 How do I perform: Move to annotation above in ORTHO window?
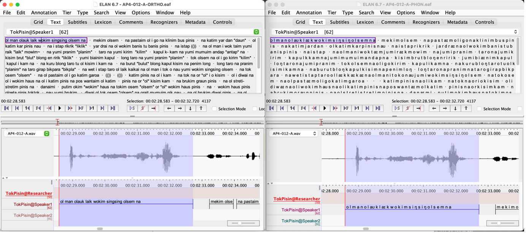pos(201,109)
